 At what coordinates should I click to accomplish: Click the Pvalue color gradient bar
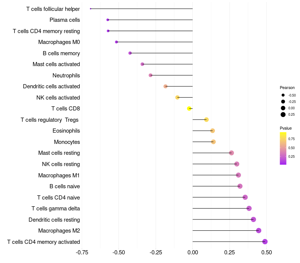click(x=283, y=148)
